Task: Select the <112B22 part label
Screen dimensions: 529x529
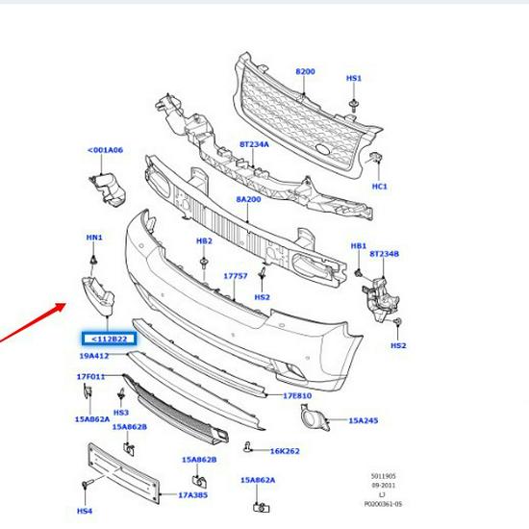Action: click(109, 340)
